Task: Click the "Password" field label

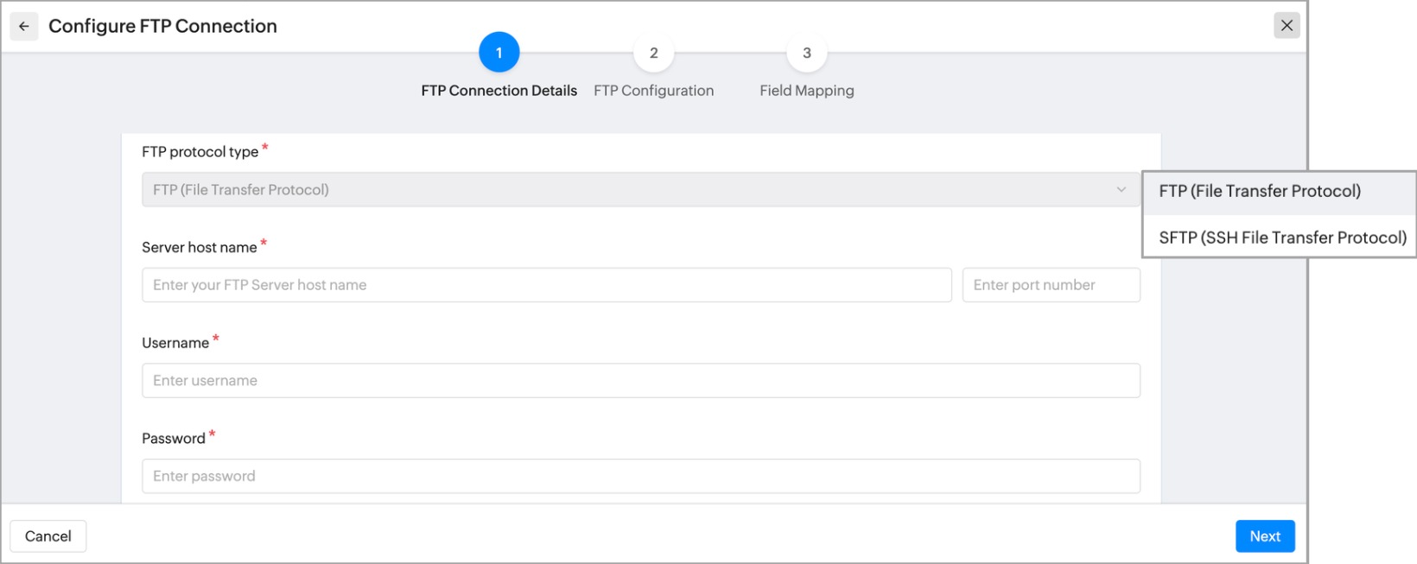Action: click(x=173, y=439)
